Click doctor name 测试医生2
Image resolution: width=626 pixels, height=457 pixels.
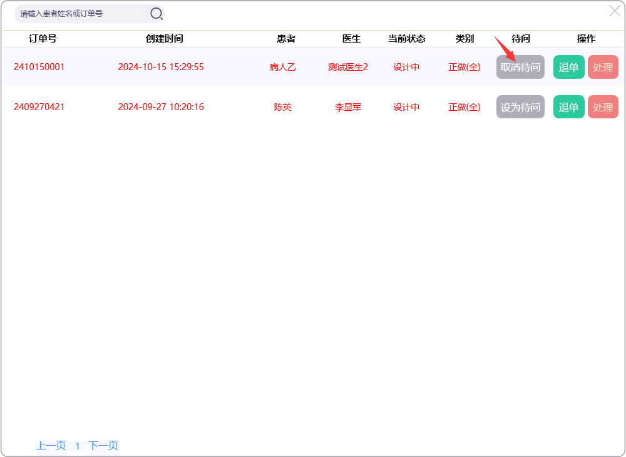[x=348, y=67]
